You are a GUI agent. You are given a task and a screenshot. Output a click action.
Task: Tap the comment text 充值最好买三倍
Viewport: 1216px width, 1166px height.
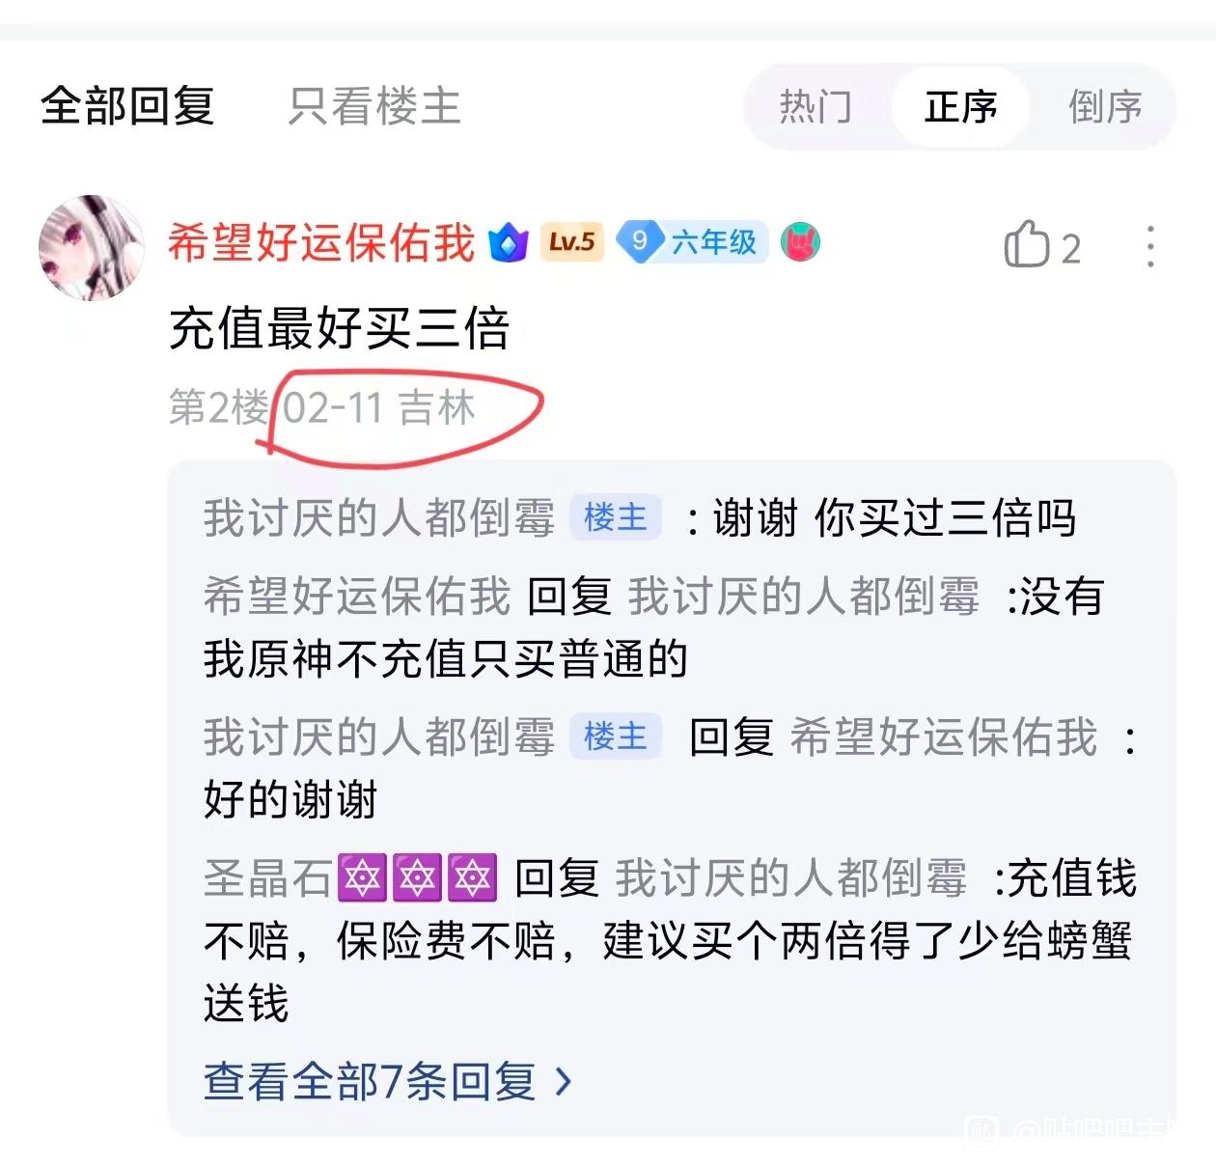point(339,328)
